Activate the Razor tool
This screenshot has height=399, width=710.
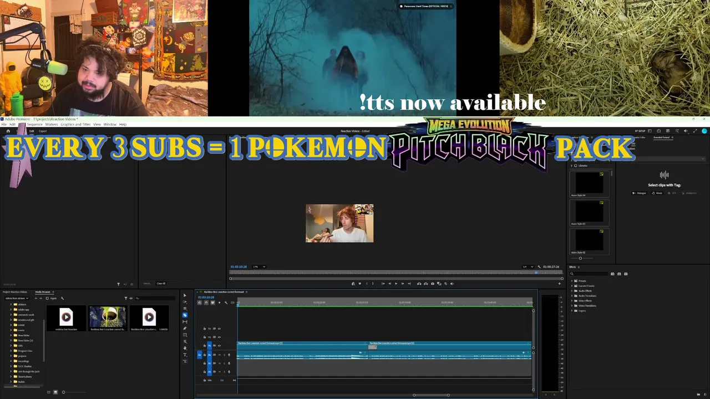185,315
